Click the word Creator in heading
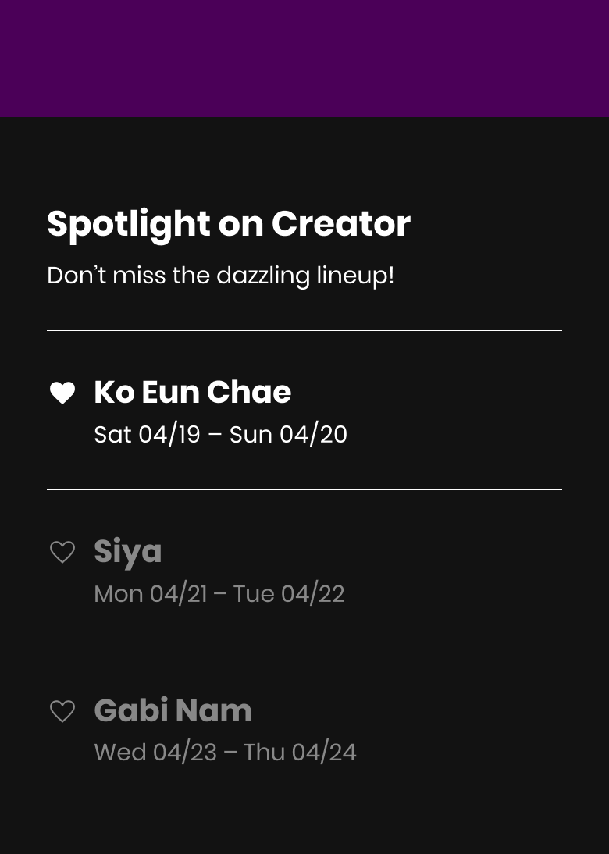The width and height of the screenshot is (609, 854). tap(340, 224)
